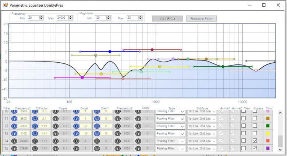Toggle Bypass checkbox for filter 12
The width and height of the screenshot is (287, 156).
(x=255, y=126)
